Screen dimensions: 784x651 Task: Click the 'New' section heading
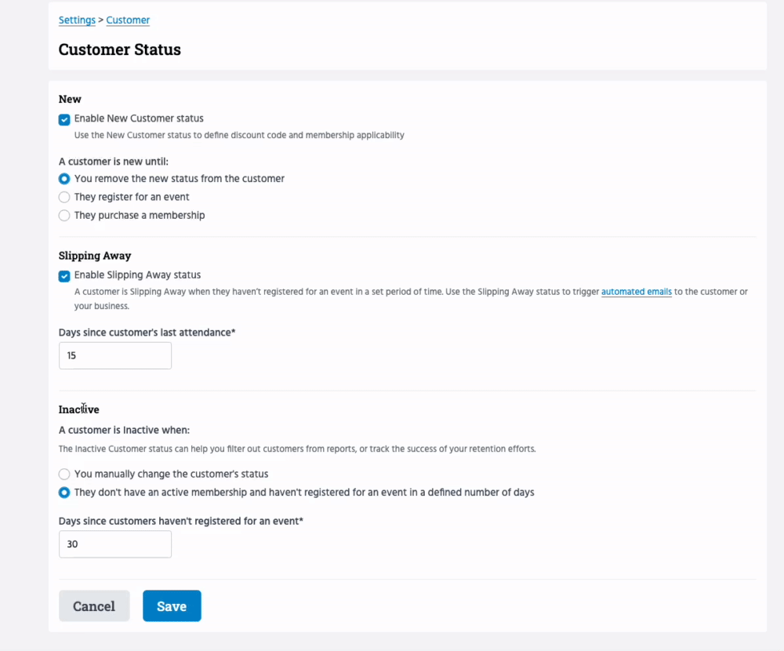[70, 99]
